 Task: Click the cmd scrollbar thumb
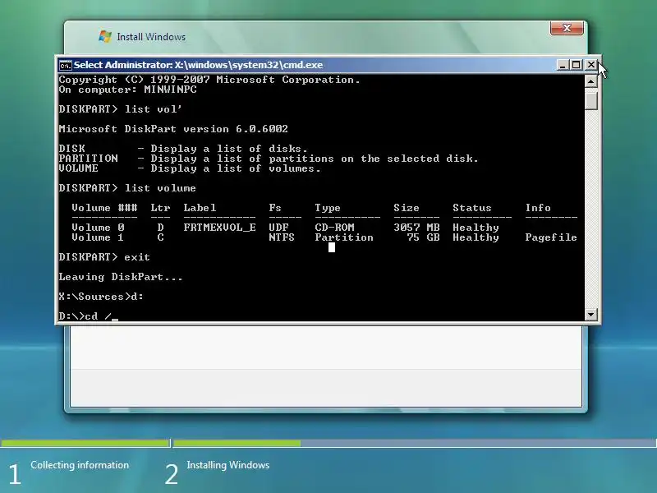(x=590, y=101)
